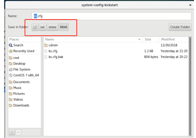Image resolution: width=196 pixels, height=138 pixels.
Task: Go to the www path segment
Action: point(53,27)
